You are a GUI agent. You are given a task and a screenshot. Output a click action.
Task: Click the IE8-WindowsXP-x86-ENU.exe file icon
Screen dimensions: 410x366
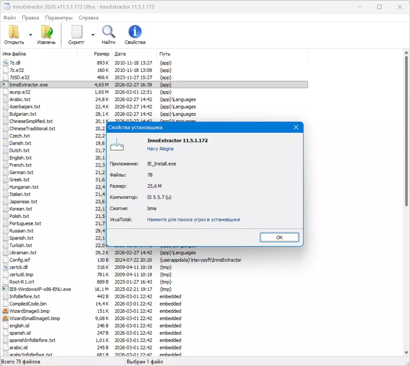pos(5,289)
